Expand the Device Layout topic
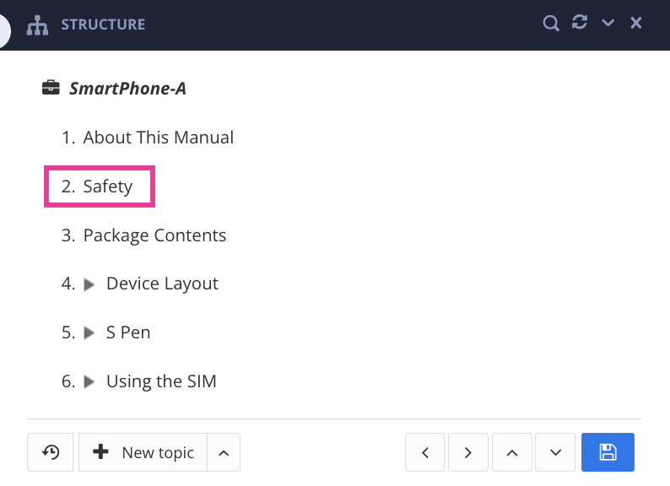Screen dimensions: 670x486 coord(90,285)
